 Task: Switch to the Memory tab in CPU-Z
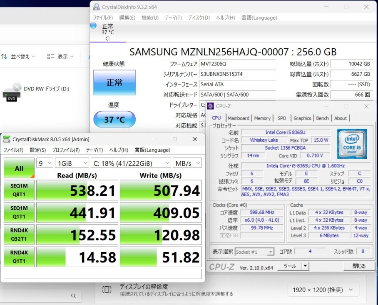tap(262, 118)
